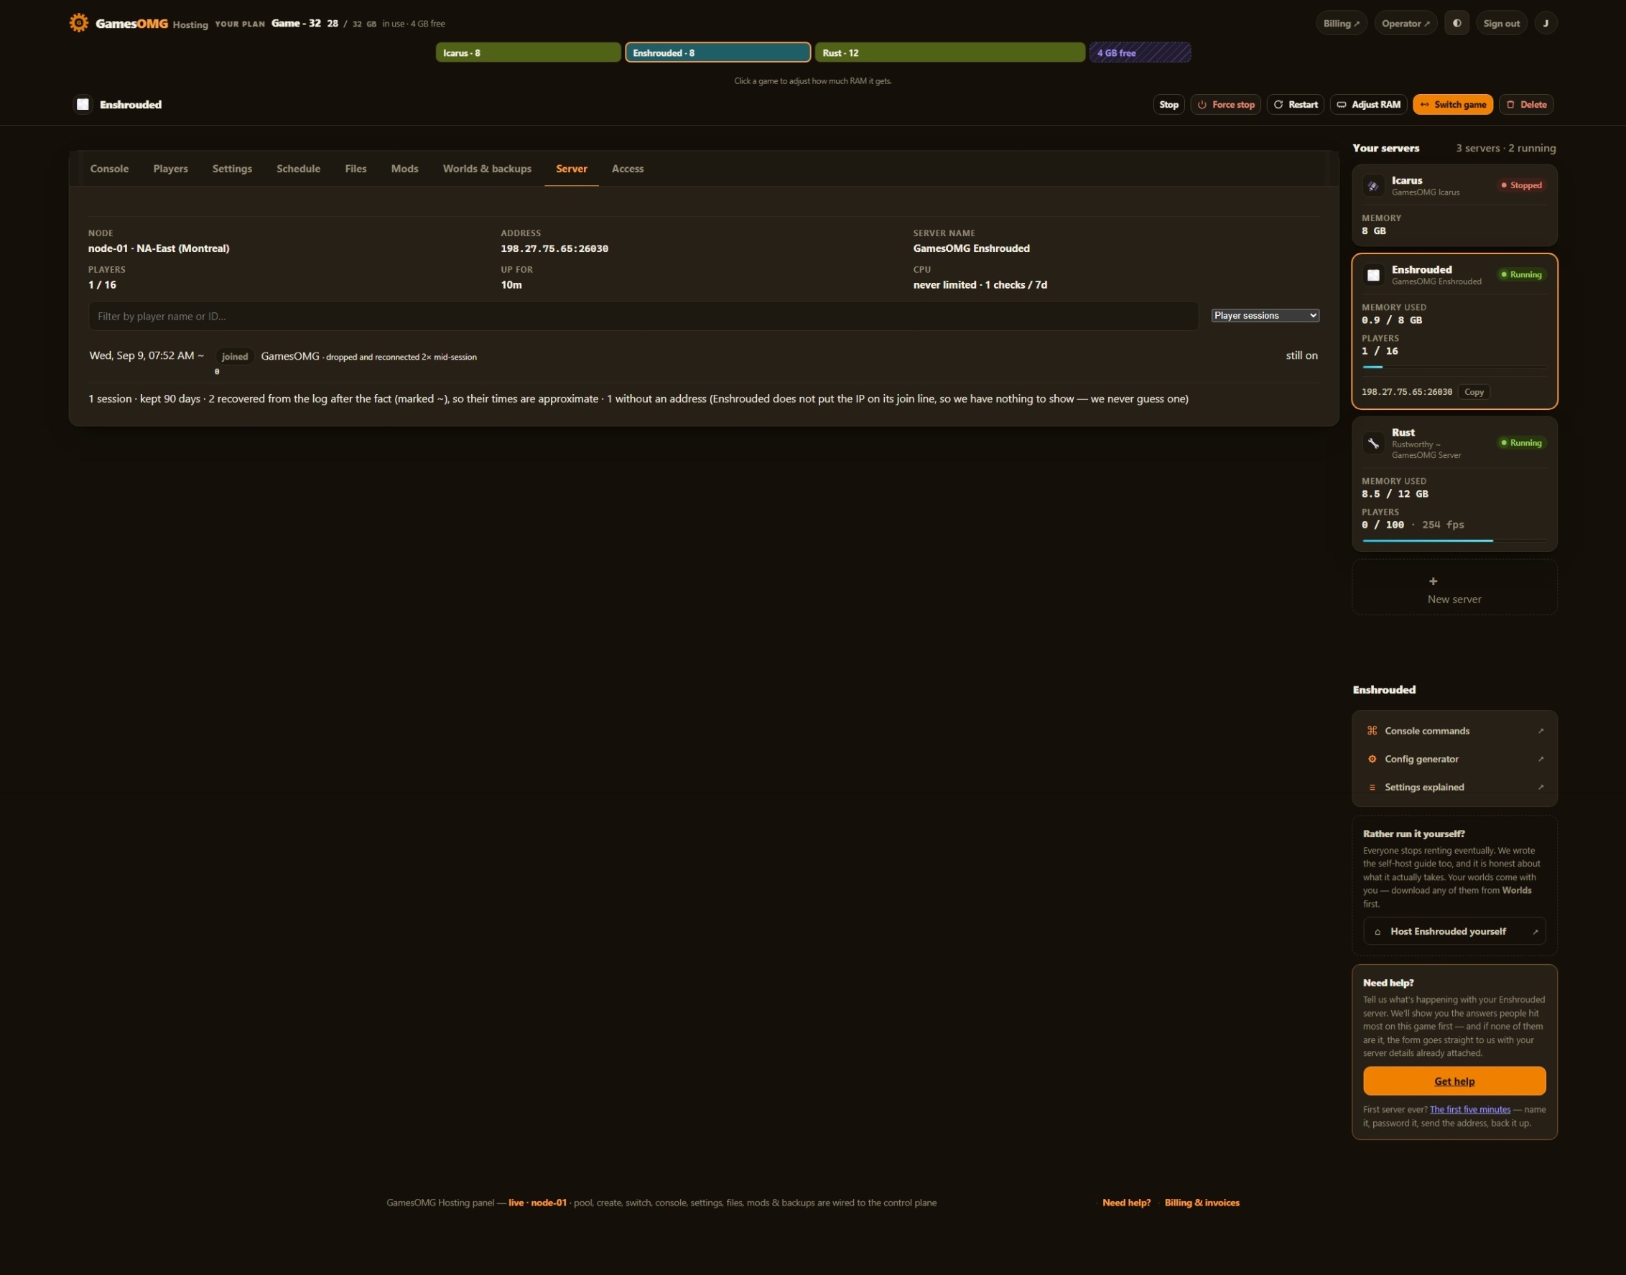Select the Rust - 12 RAM bar segment
The image size is (1626, 1275).
pyautogui.click(x=949, y=53)
